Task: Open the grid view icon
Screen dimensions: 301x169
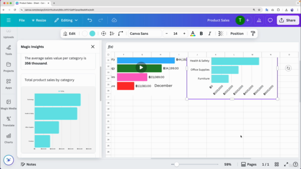Action: tap(277, 164)
